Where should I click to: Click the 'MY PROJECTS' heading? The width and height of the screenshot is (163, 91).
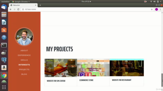pyautogui.click(x=59, y=49)
